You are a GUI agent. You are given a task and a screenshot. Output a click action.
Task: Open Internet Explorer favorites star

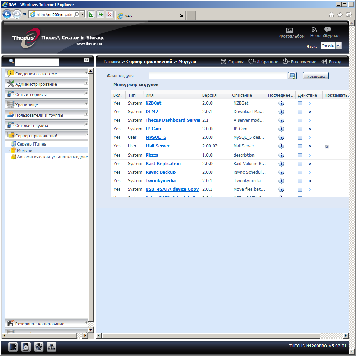pos(340,15)
